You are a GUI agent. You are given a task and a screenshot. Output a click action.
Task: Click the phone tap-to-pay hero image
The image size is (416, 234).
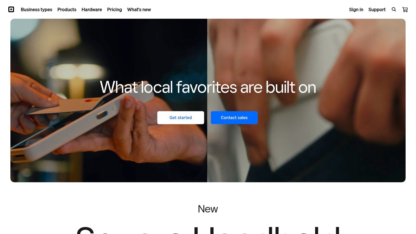tap(109, 100)
